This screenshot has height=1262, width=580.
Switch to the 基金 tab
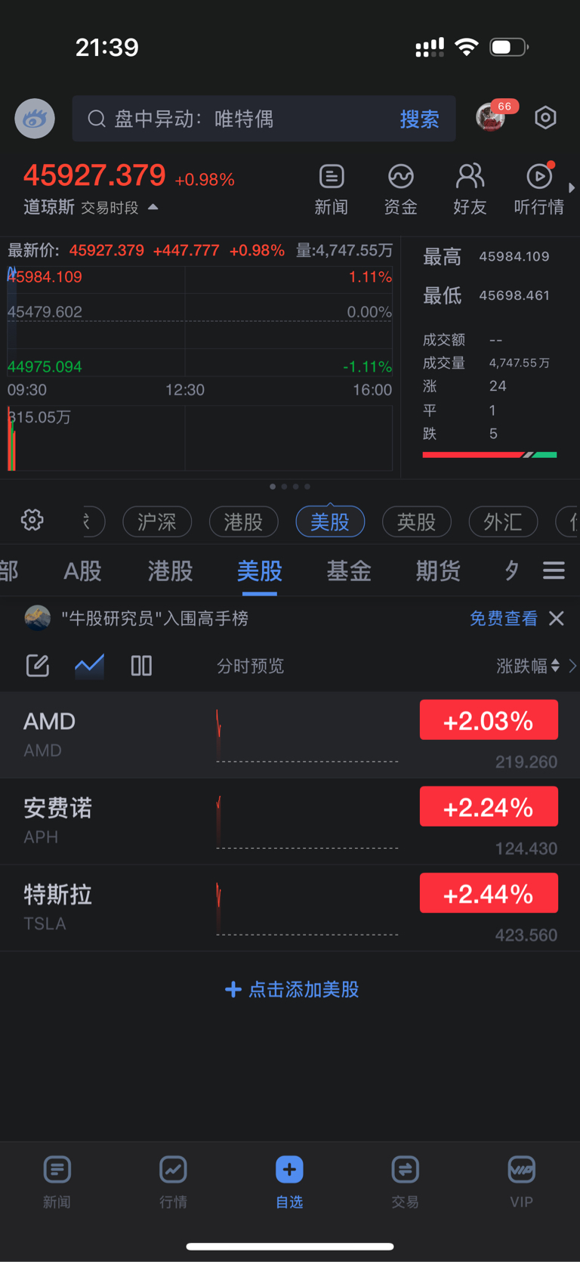(x=348, y=571)
